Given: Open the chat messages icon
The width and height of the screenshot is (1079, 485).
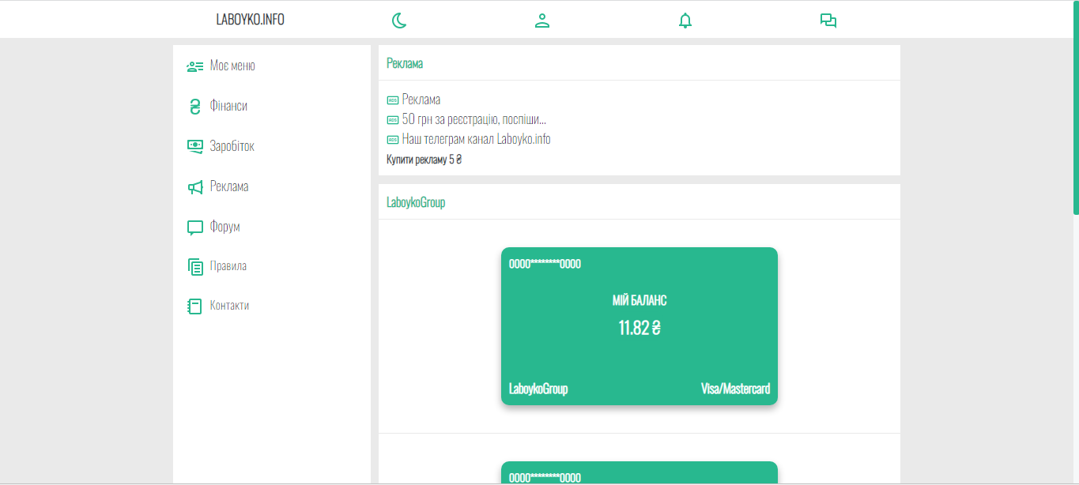Looking at the screenshot, I should (828, 21).
